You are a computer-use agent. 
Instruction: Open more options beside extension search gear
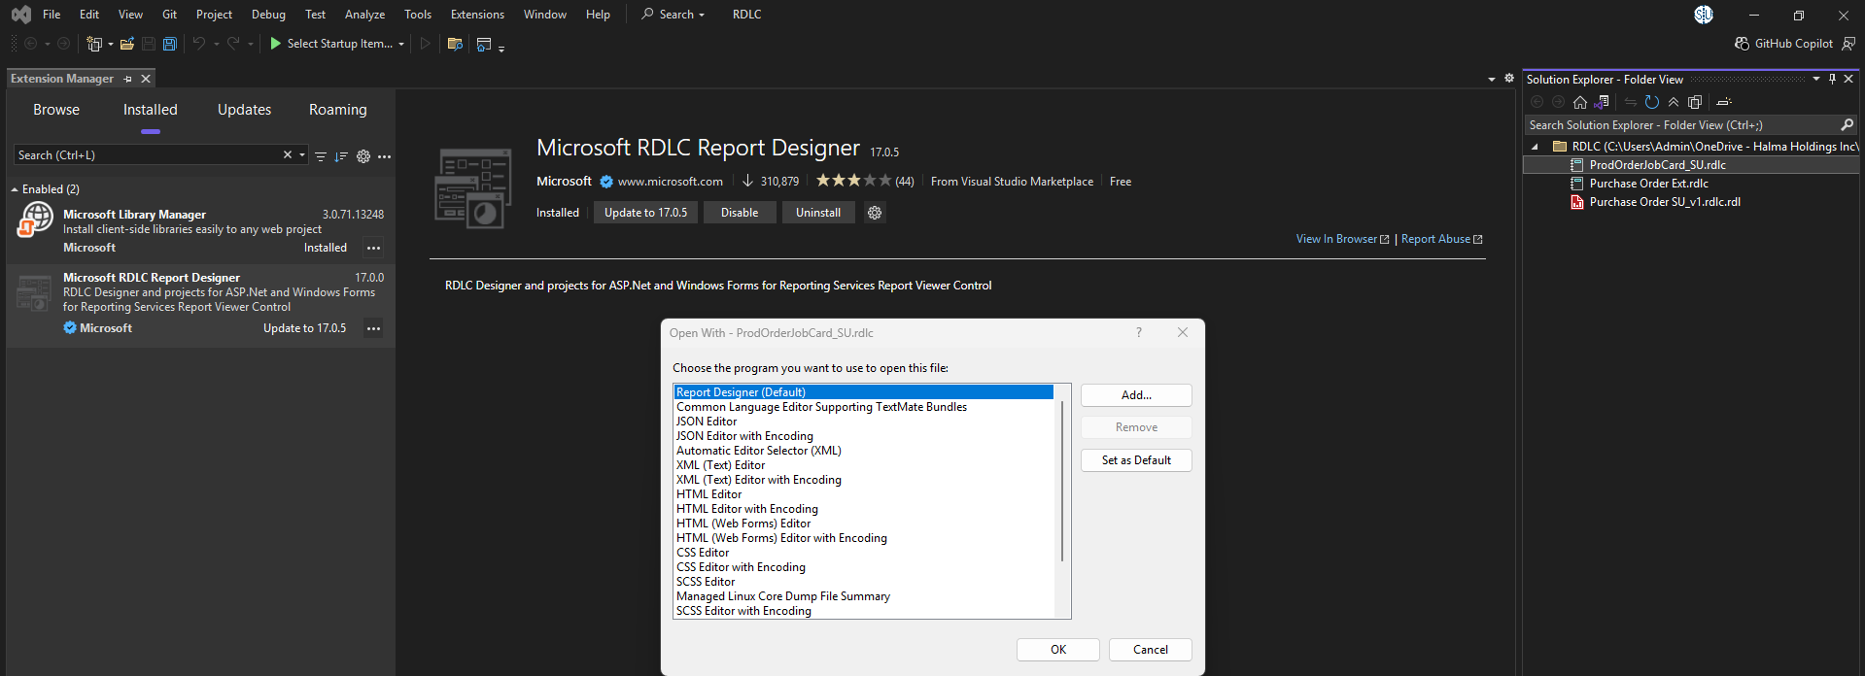tap(384, 156)
